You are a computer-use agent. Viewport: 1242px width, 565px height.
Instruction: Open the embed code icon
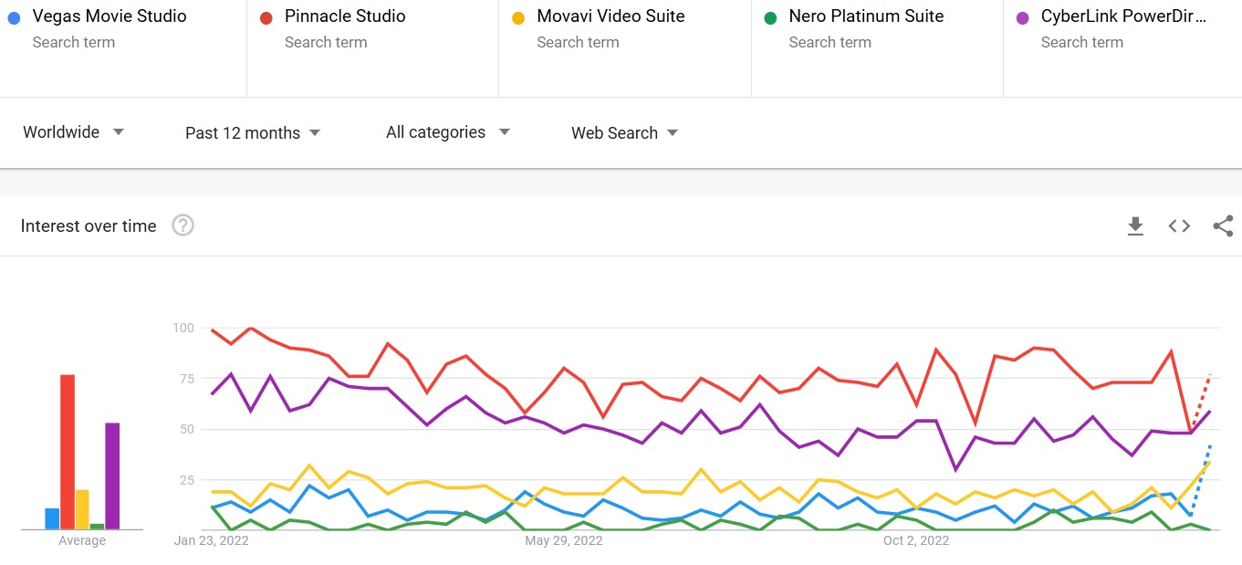pos(1179,225)
